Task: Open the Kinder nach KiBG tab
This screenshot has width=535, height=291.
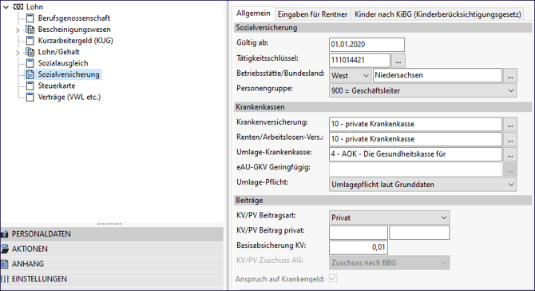Action: point(438,14)
